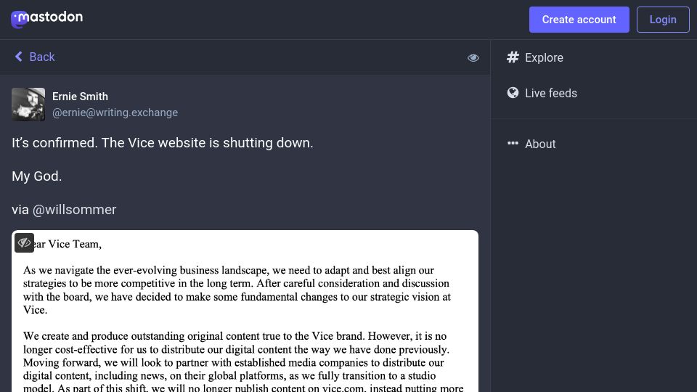The width and height of the screenshot is (697, 392).
Task: Click the @ernie@writing.exchange handle
Action: coord(115,113)
